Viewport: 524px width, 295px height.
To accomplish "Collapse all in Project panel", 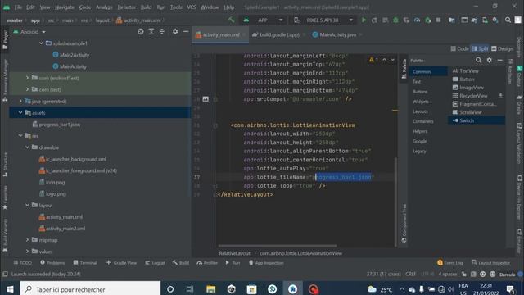I will click(x=162, y=31).
